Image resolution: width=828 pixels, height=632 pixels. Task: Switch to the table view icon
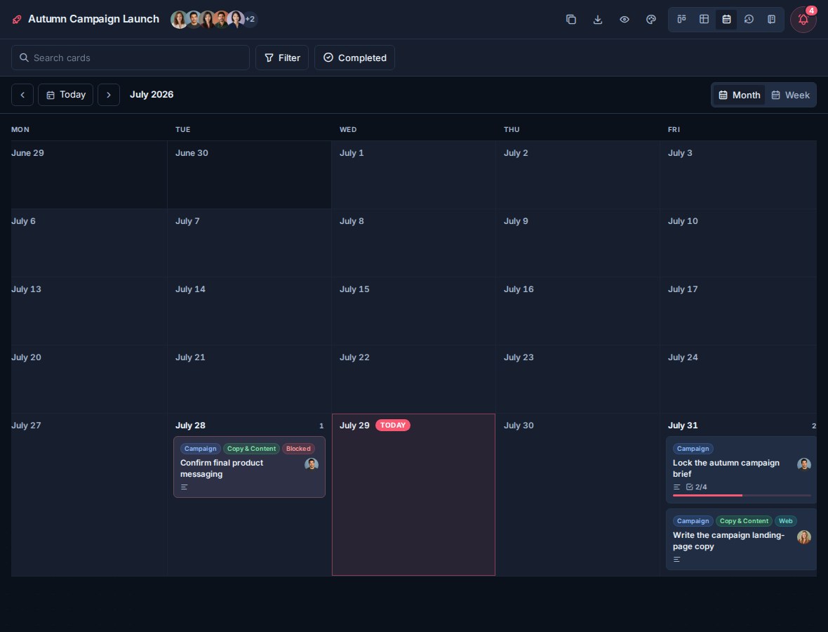pyautogui.click(x=704, y=20)
